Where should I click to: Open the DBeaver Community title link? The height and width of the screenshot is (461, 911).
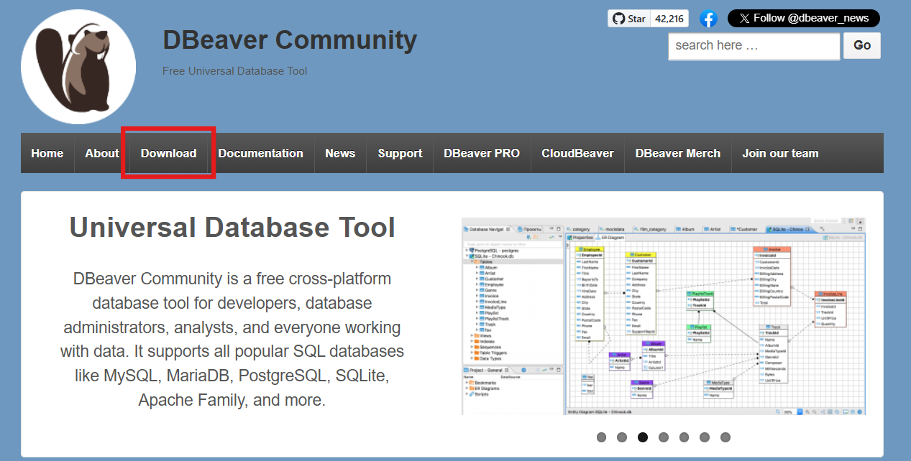(290, 39)
